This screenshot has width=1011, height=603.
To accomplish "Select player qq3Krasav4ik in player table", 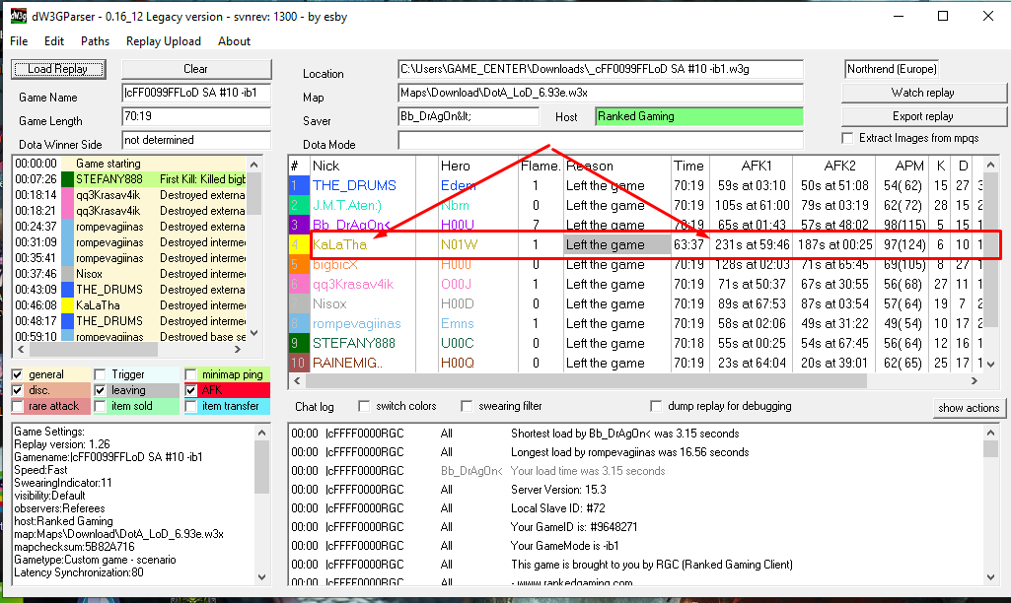I will click(353, 284).
